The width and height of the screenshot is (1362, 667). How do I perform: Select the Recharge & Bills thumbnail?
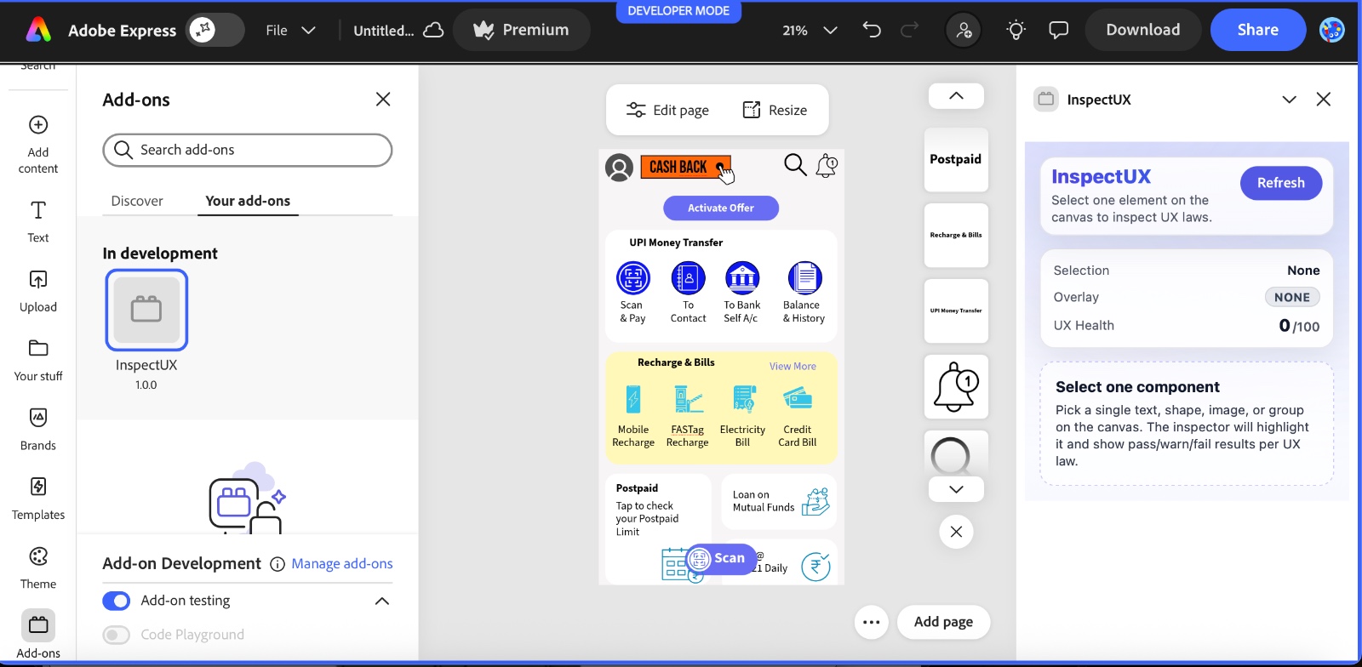click(956, 235)
